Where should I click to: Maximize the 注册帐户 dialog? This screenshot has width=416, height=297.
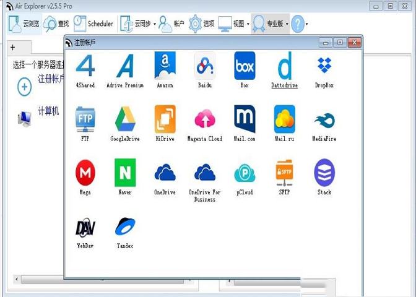pos(340,43)
